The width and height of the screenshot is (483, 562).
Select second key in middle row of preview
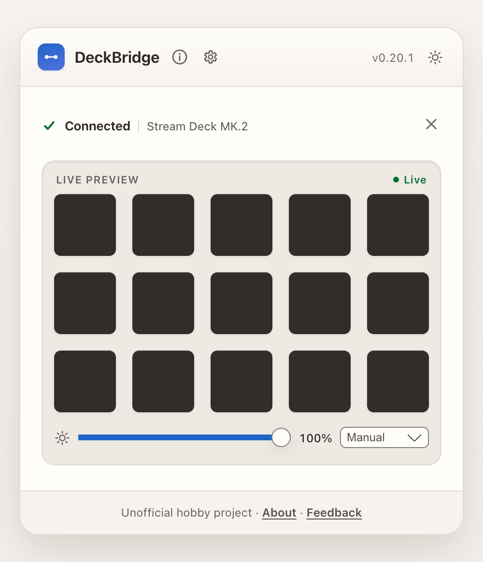pos(163,303)
